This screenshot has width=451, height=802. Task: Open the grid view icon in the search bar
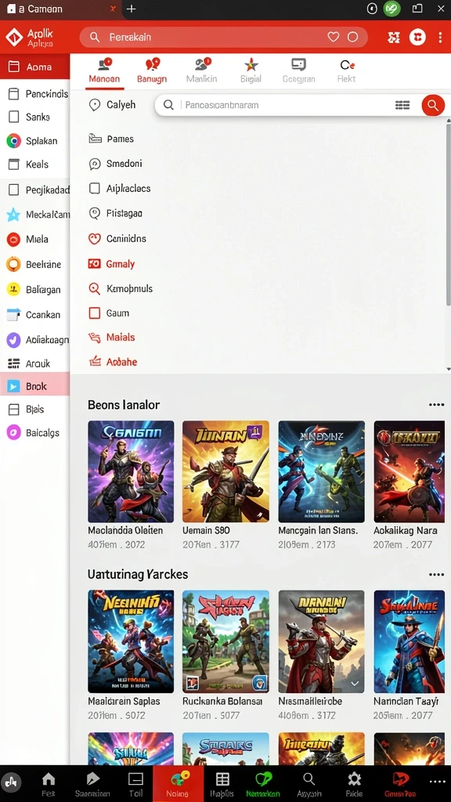(x=402, y=106)
